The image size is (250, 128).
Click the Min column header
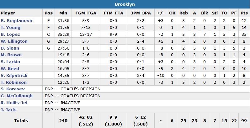(x=63, y=13)
